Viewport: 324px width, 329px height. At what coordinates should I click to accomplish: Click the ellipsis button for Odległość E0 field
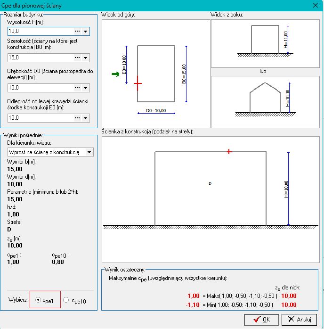click(77, 118)
